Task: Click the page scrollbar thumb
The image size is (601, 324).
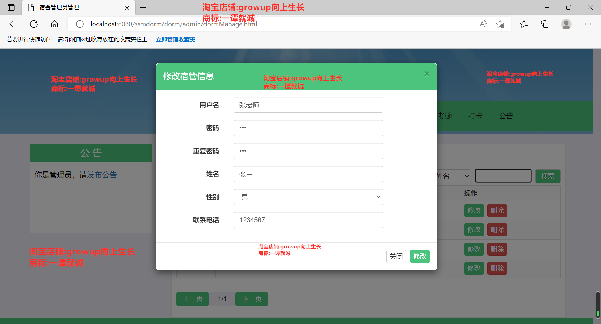Action: tap(598, 305)
